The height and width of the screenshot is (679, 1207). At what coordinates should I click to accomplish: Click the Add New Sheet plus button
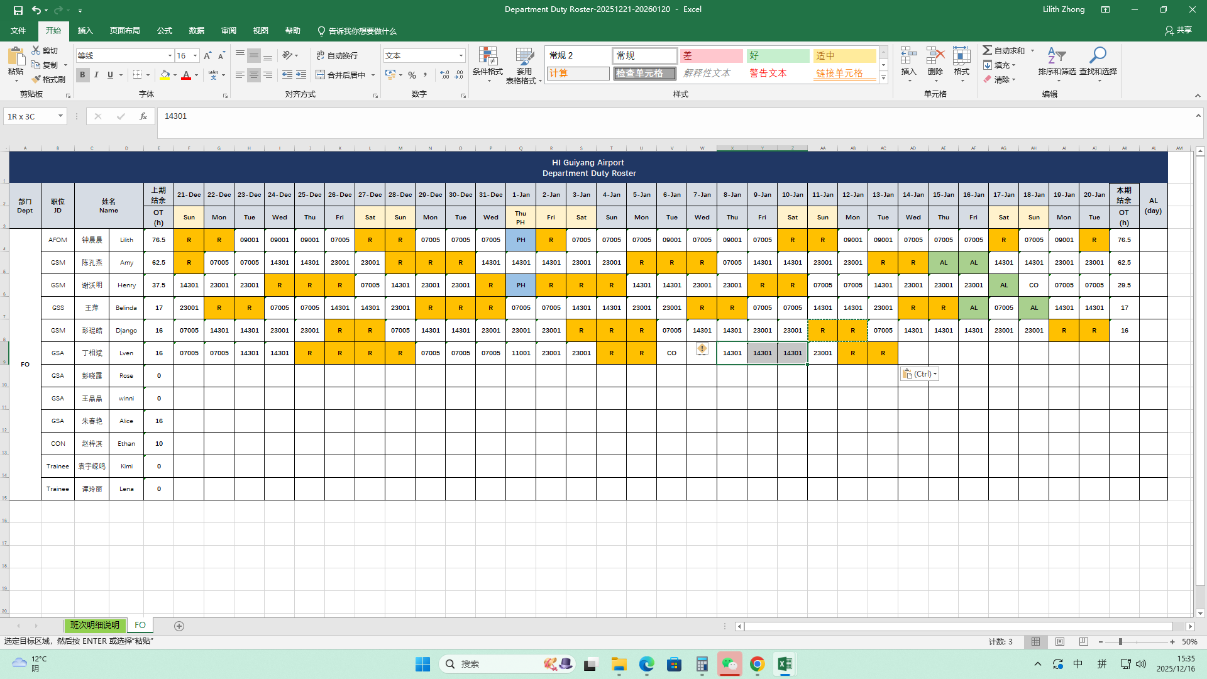179,626
